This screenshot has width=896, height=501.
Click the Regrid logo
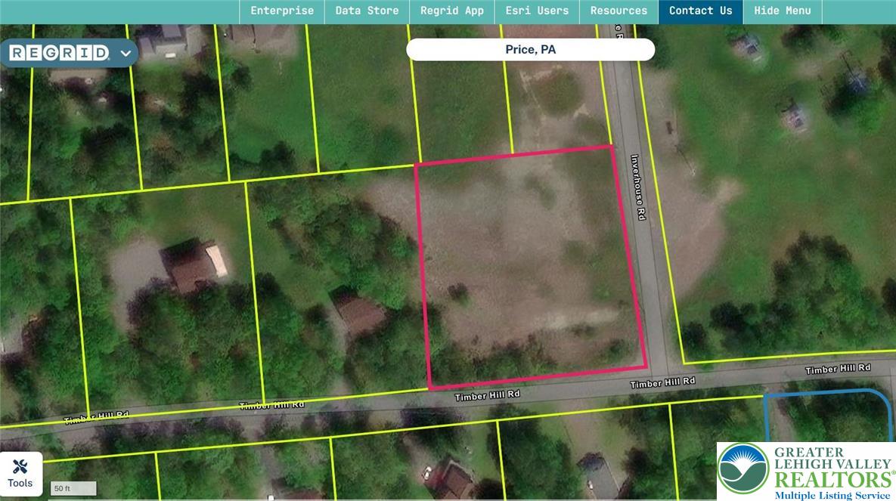[60, 53]
